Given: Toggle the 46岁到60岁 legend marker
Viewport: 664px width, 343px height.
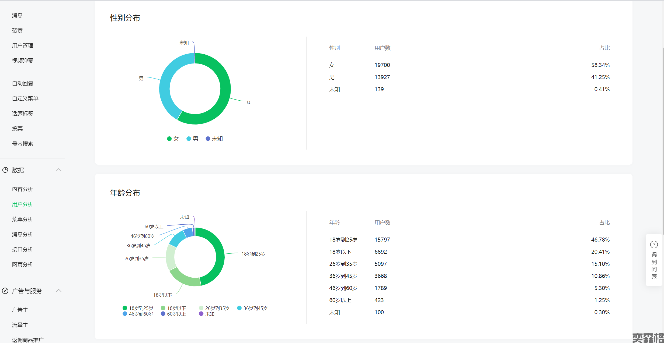Looking at the screenshot, I should pyautogui.click(x=125, y=314).
